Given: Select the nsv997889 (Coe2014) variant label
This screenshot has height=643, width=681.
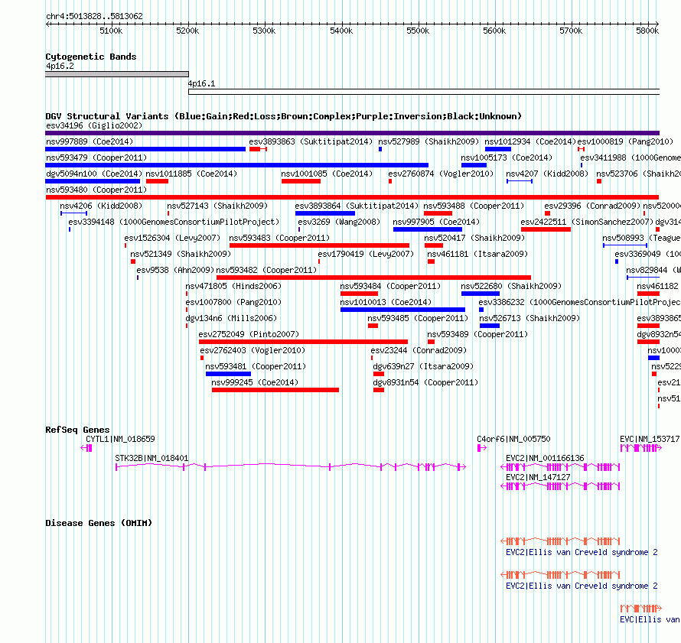Looking at the screenshot, I should click(x=90, y=141).
